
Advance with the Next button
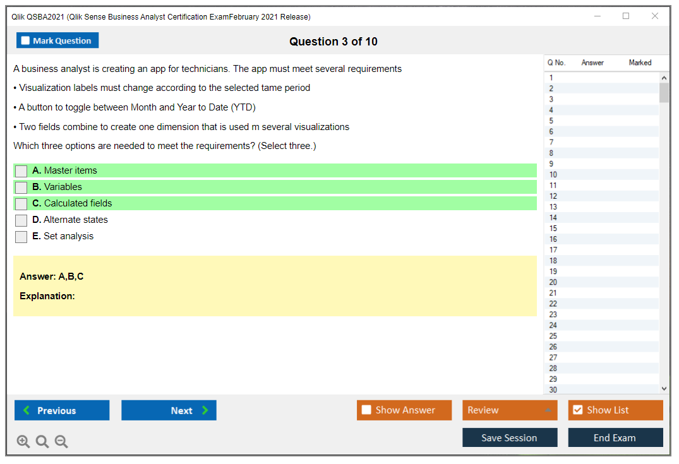coord(169,410)
